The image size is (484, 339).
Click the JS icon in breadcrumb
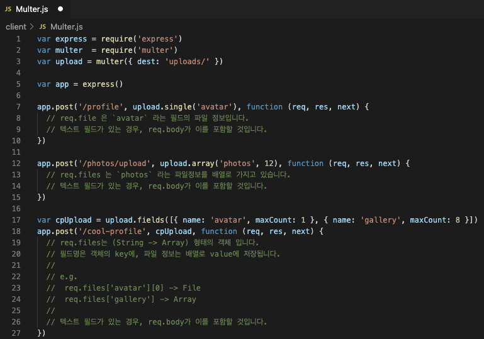tap(43, 27)
